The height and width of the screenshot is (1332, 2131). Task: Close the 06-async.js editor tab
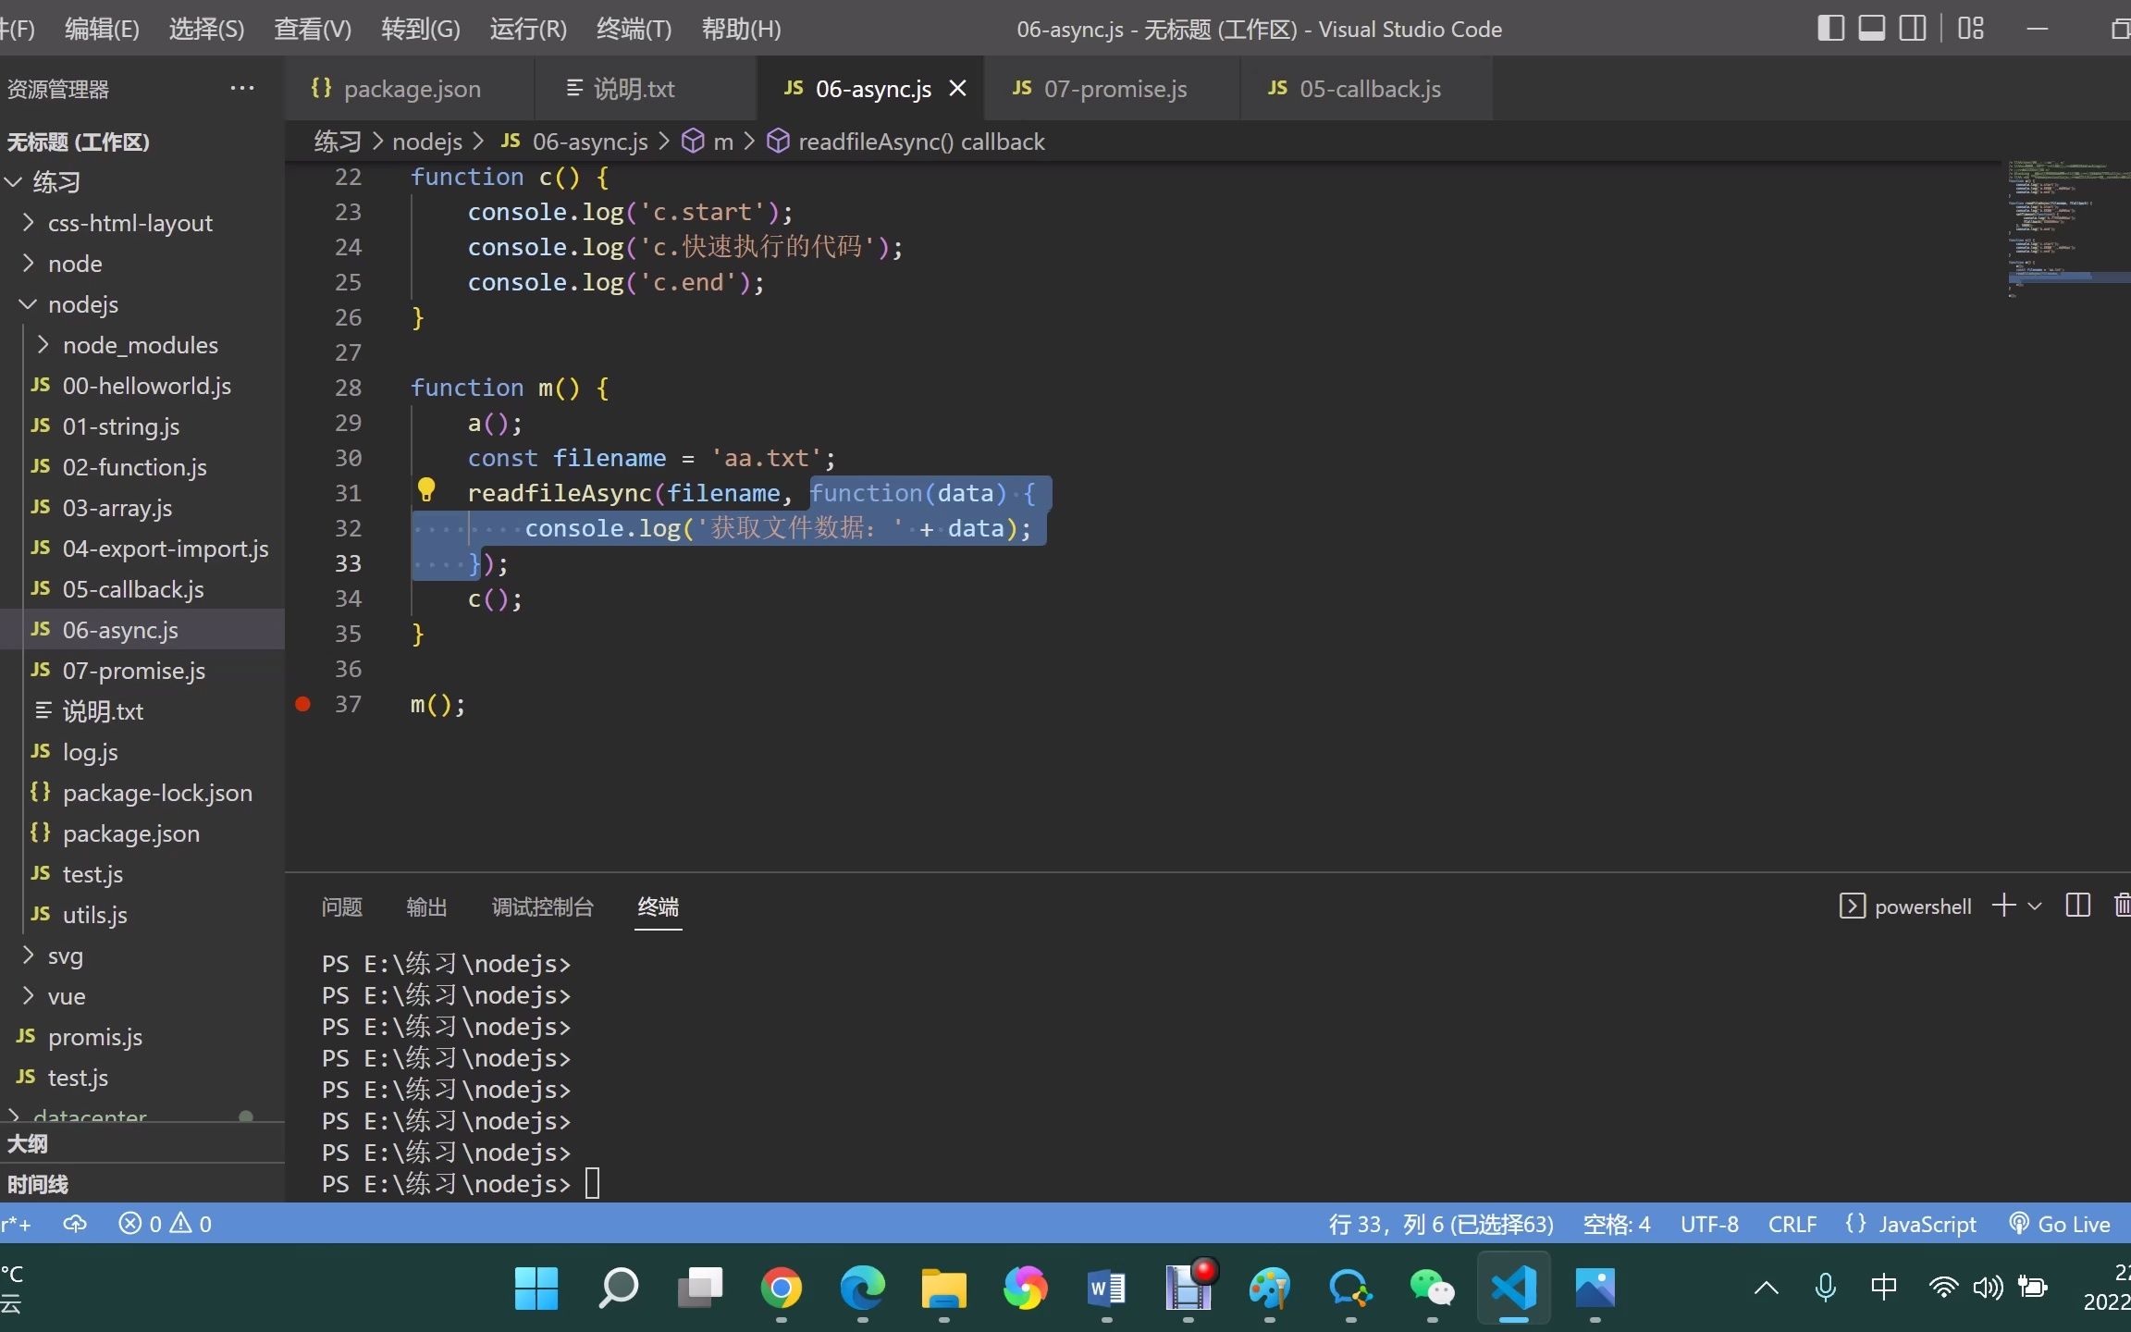958,89
